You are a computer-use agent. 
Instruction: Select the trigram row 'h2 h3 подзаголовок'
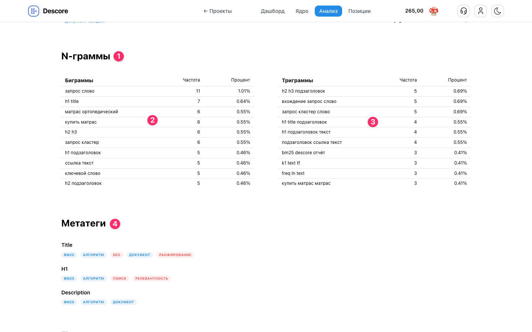pos(374,91)
